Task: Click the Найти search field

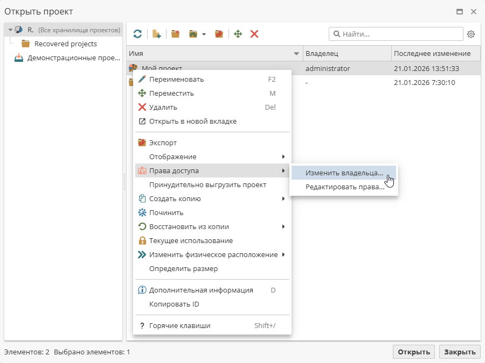Action: coord(396,34)
